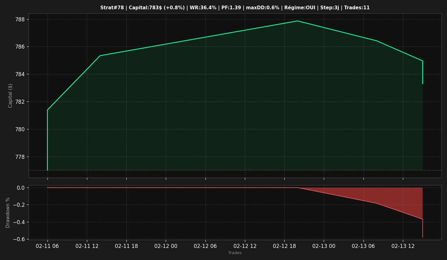The image size is (447, 260).
Task: Select the "PF:1.39" profit factor text
Action: 231,8
